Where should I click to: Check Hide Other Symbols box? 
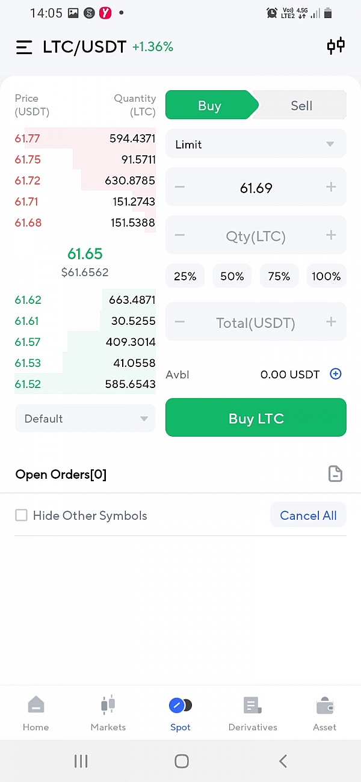tap(22, 516)
